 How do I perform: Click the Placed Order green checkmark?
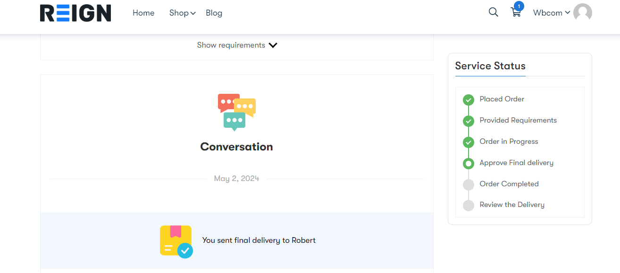coord(468,99)
